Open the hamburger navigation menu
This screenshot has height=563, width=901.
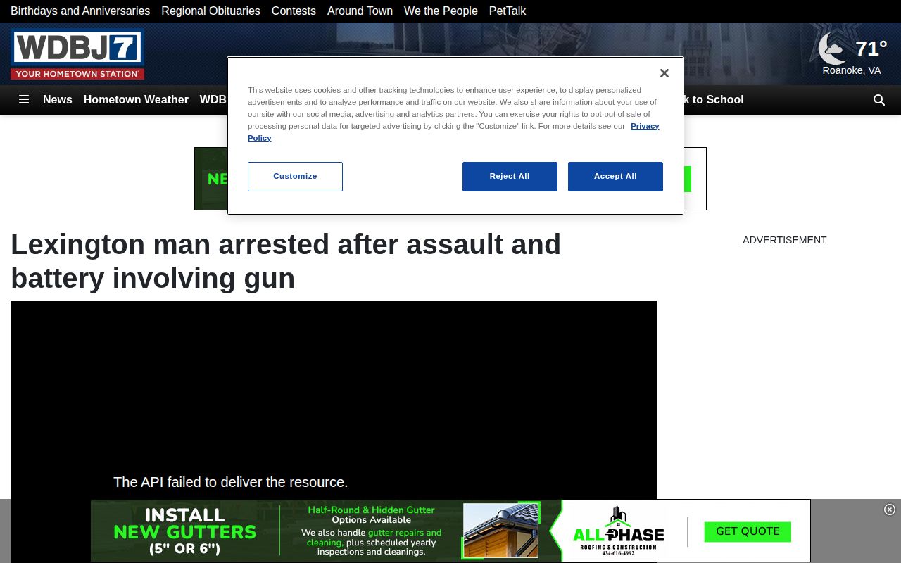(24, 100)
